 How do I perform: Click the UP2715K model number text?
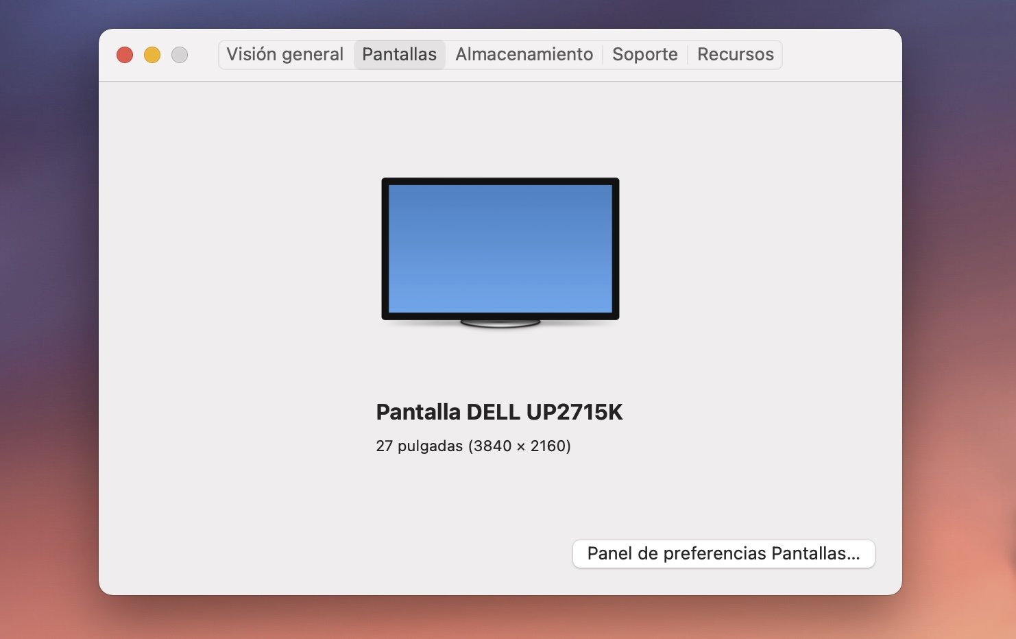pos(574,412)
